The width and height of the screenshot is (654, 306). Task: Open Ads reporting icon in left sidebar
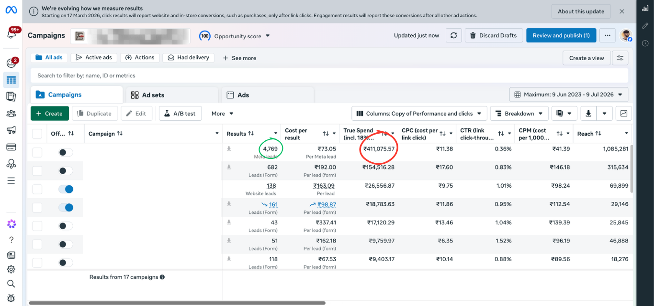point(11,96)
